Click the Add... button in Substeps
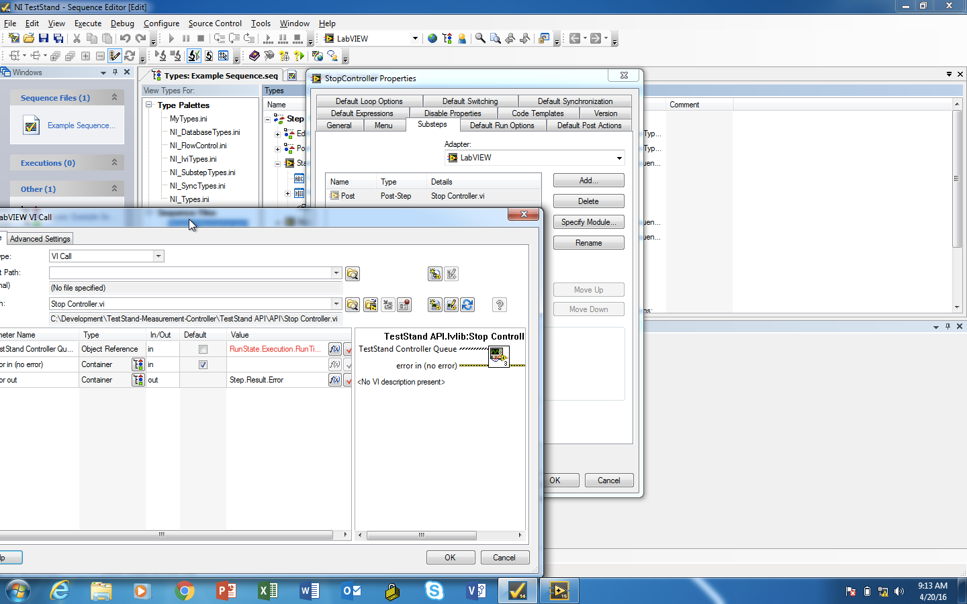This screenshot has height=604, width=967. click(588, 181)
